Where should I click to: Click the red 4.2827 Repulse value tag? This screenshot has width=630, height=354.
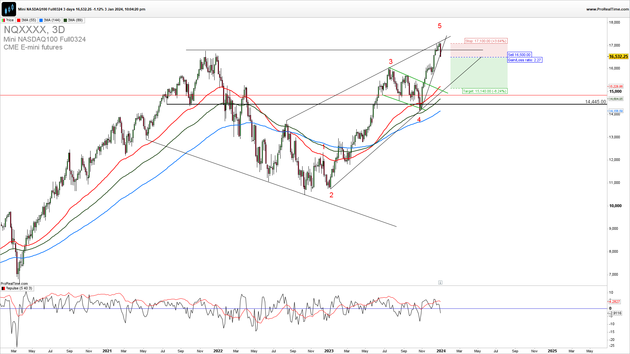(615, 302)
